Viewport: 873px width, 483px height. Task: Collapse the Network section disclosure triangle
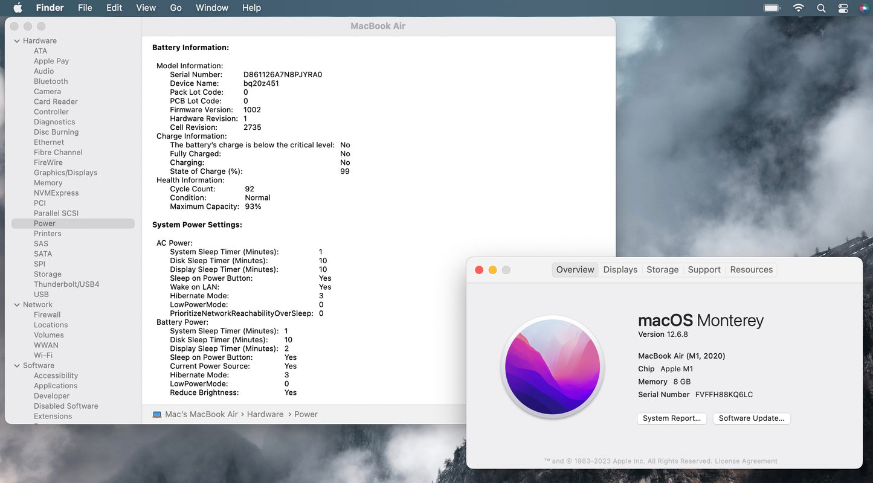pos(17,305)
